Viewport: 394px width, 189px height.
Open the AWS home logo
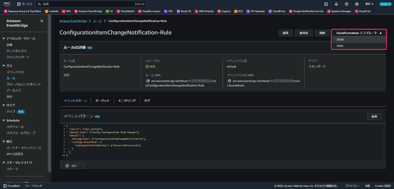pyautogui.click(x=7, y=4)
